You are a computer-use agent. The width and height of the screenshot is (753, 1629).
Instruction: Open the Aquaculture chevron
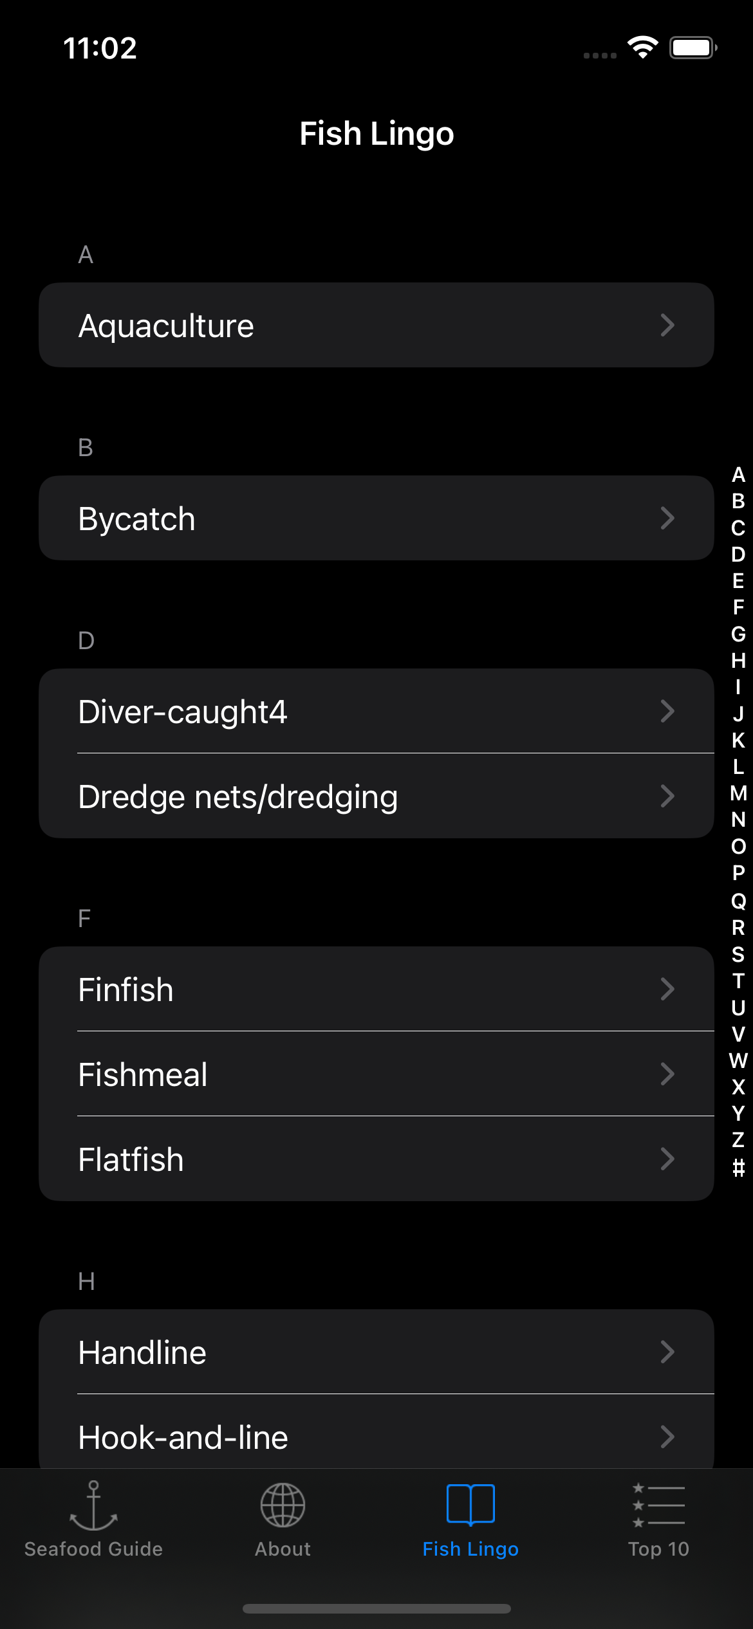point(667,325)
